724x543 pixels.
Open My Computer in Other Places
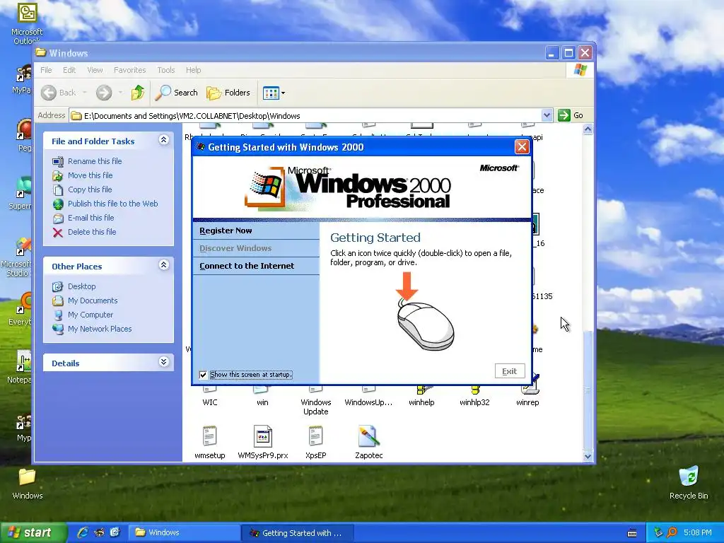tap(90, 315)
